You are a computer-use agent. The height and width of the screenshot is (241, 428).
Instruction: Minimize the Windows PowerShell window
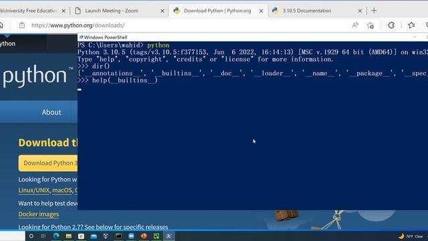pos(415,37)
